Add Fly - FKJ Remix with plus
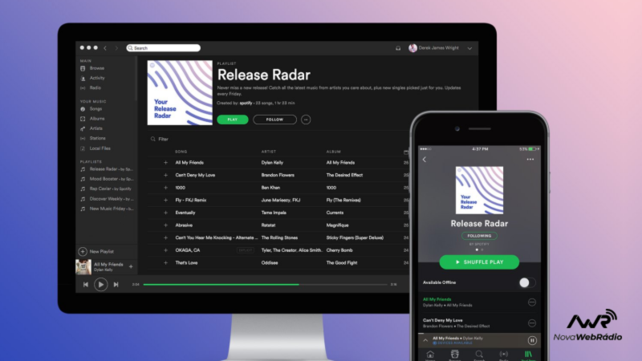This screenshot has width=642, height=361. click(x=166, y=200)
